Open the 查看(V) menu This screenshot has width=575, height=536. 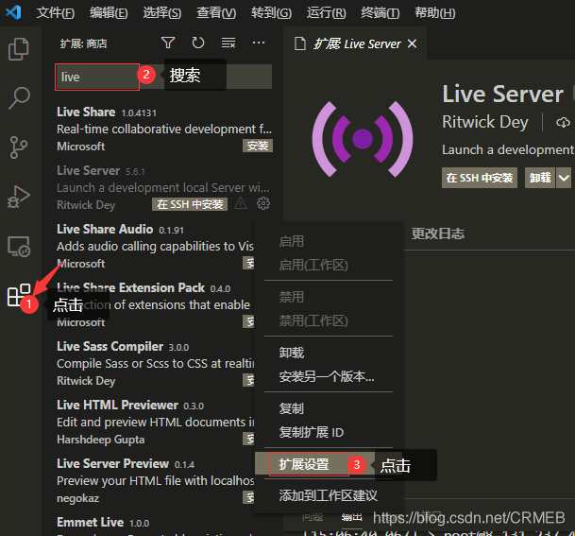click(x=216, y=13)
